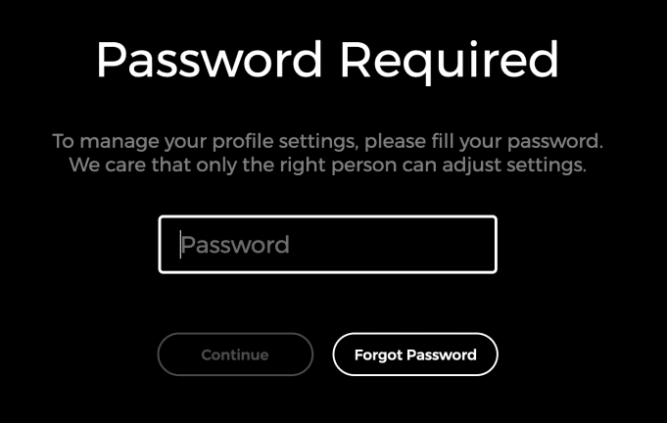Click the "To manage your profile settings" line
The image size is (667, 423).
[327, 141]
